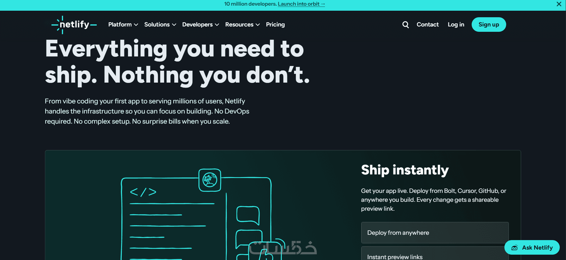Expand the Platform dropdown menu
The height and width of the screenshot is (260, 566).
[123, 25]
